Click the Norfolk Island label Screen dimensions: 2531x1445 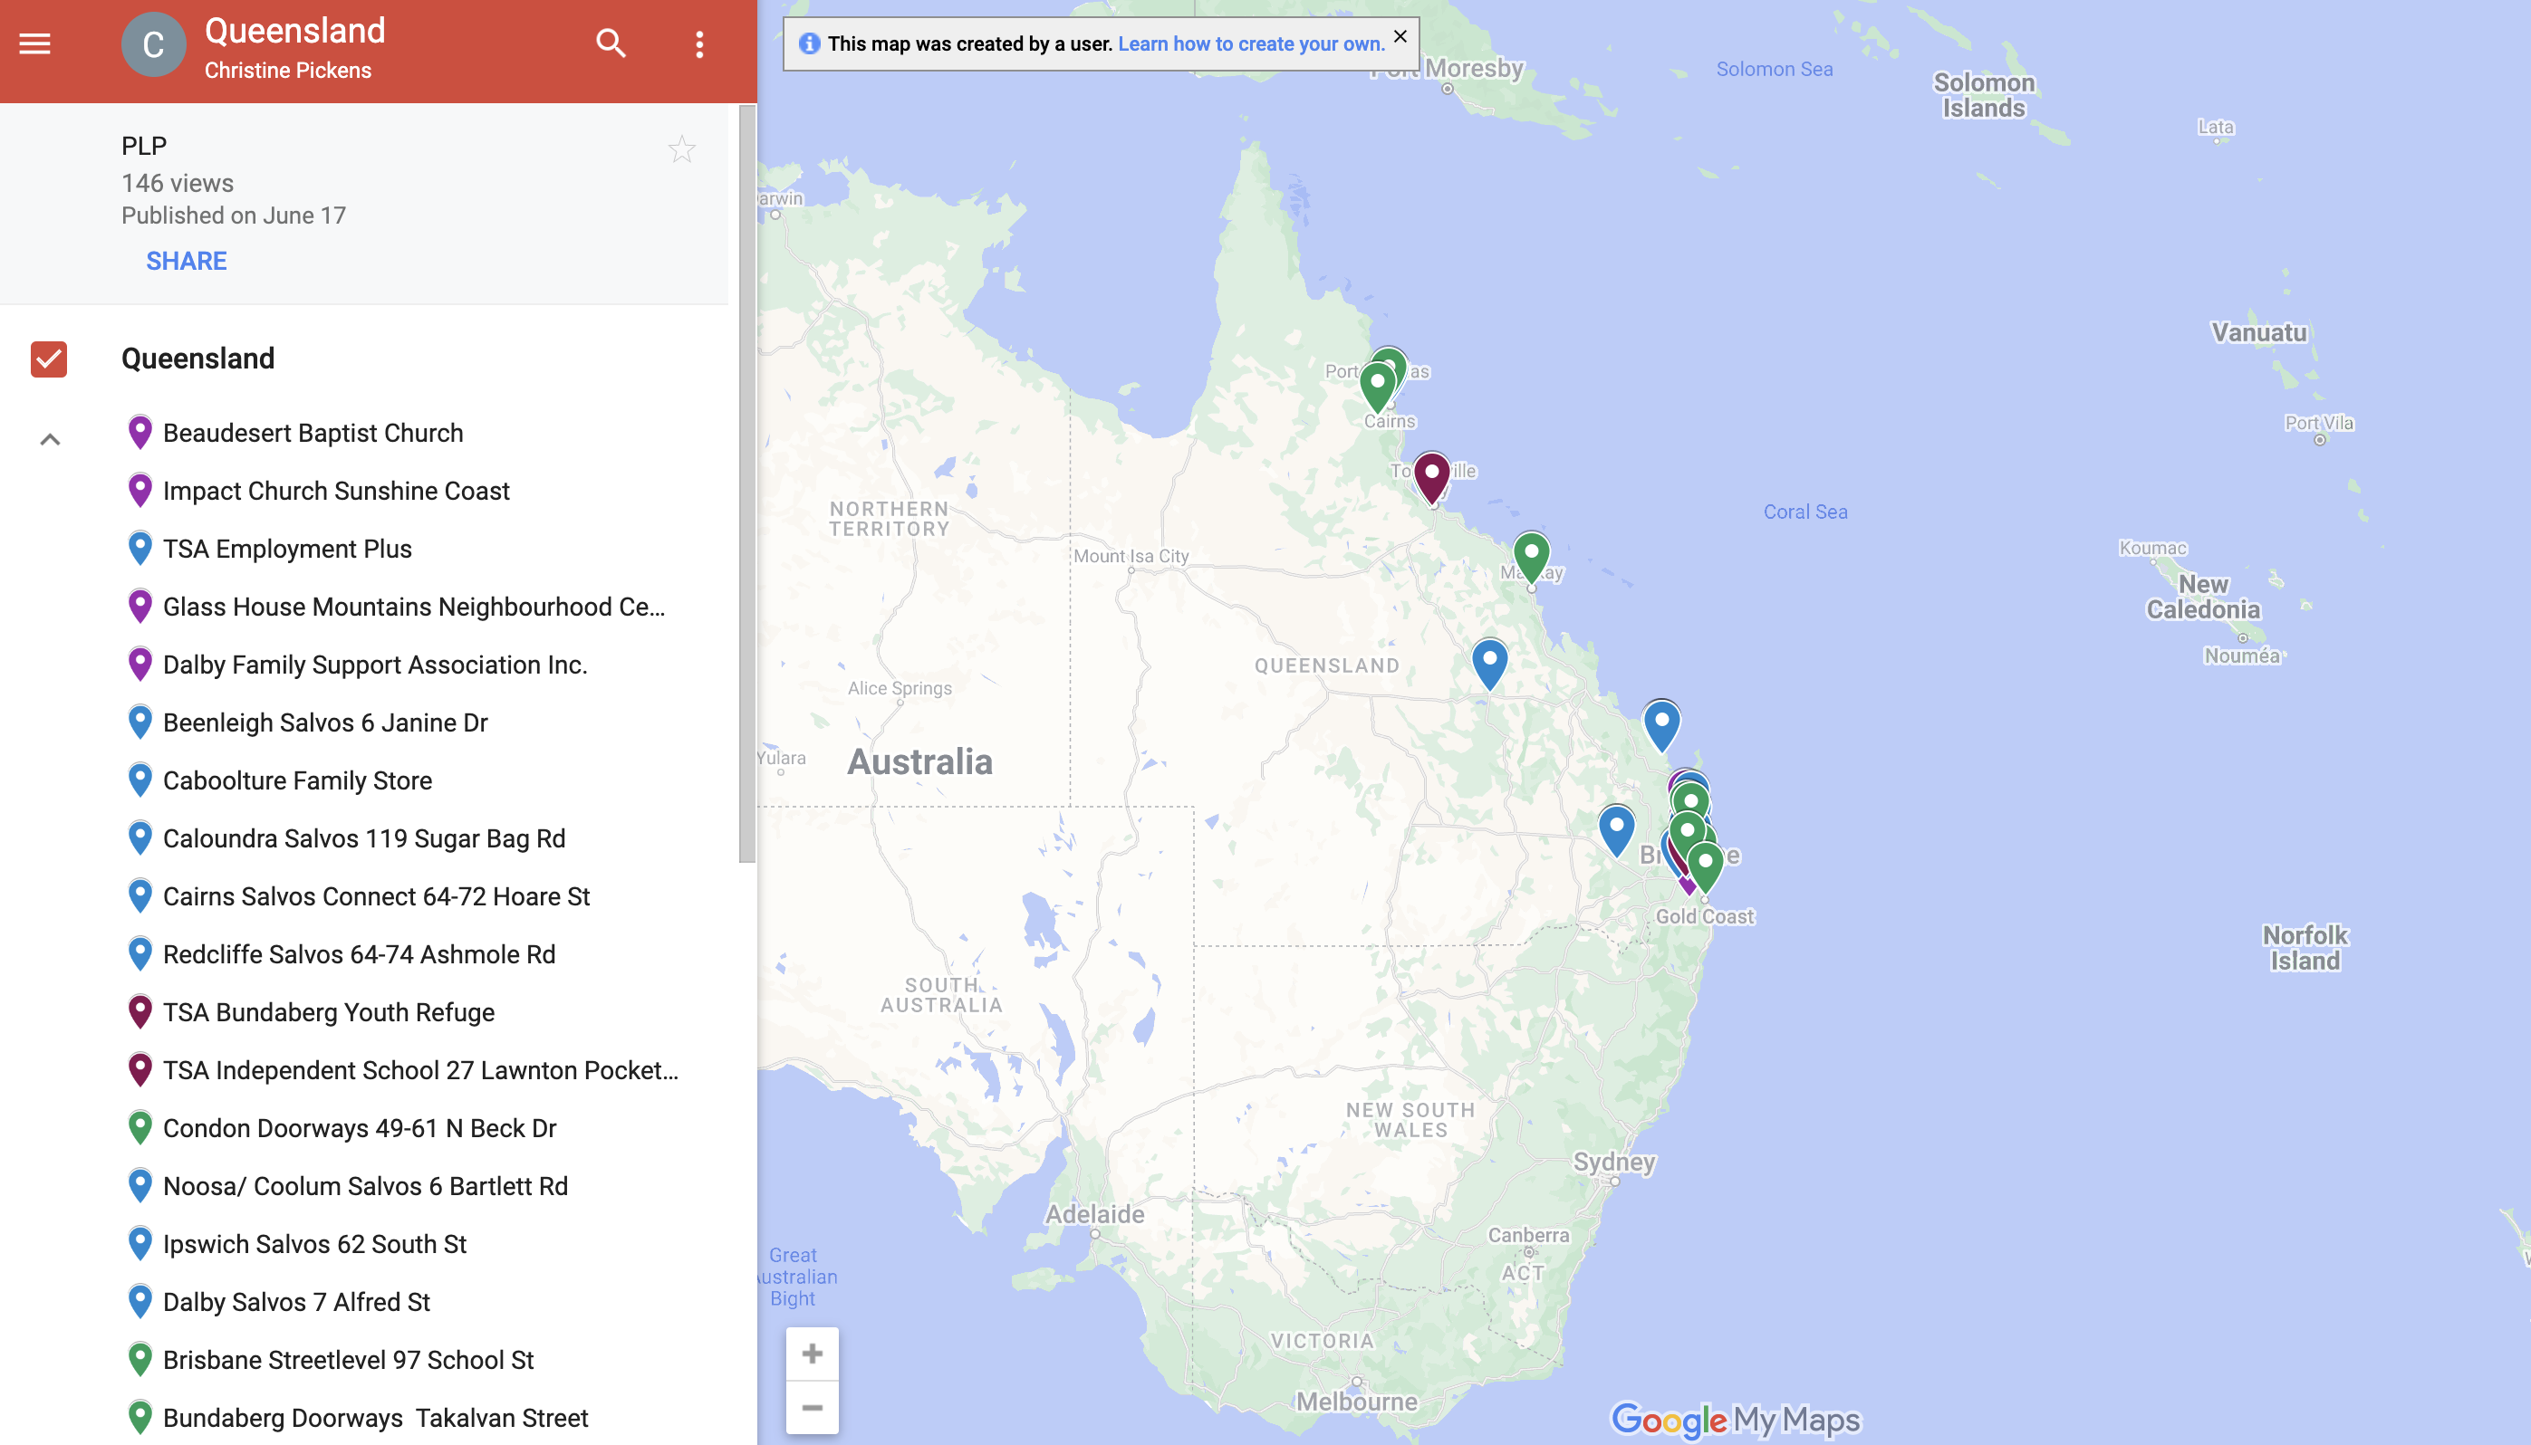(x=2305, y=948)
